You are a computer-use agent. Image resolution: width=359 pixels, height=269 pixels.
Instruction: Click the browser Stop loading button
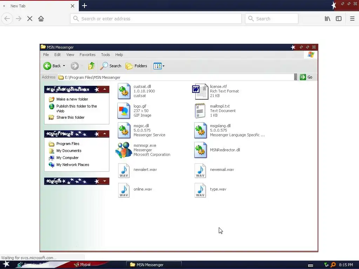click(30, 19)
